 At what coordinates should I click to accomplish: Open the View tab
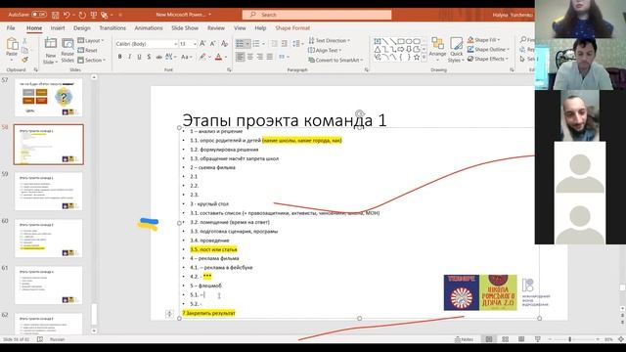click(x=240, y=28)
